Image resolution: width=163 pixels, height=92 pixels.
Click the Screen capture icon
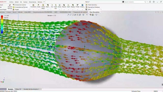click(x=82, y=5)
